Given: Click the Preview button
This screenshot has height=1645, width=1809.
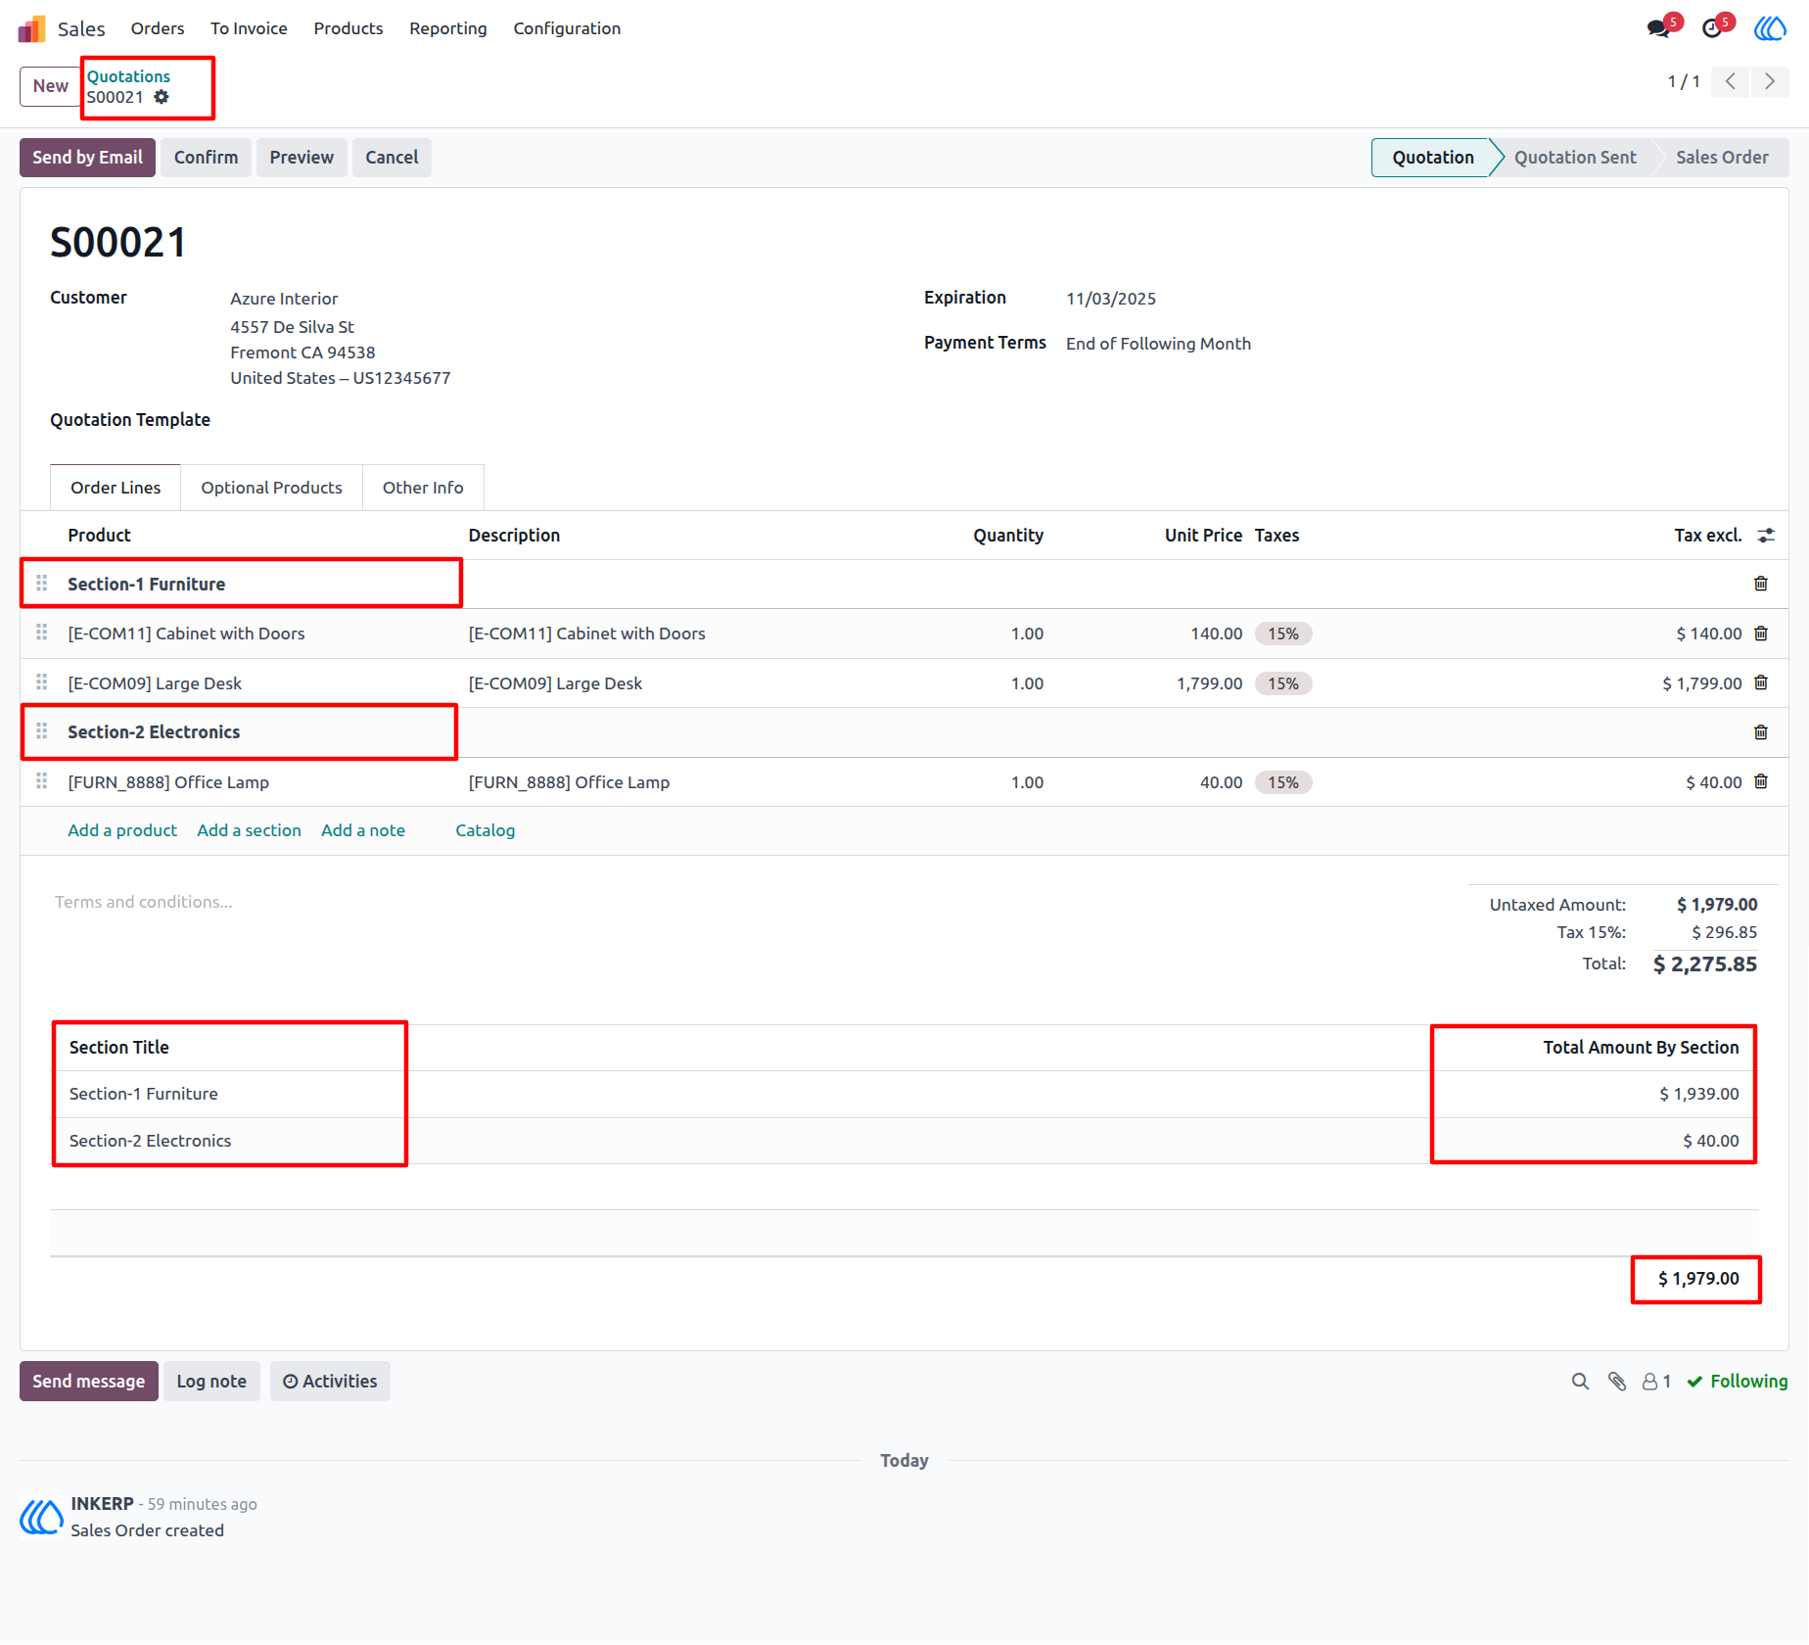Looking at the screenshot, I should (301, 158).
